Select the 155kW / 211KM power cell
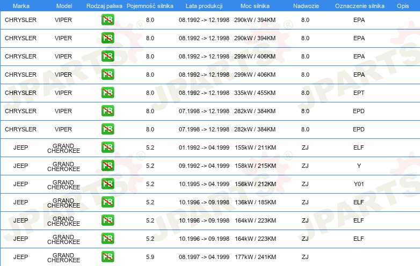The image size is (420, 266). point(255,147)
